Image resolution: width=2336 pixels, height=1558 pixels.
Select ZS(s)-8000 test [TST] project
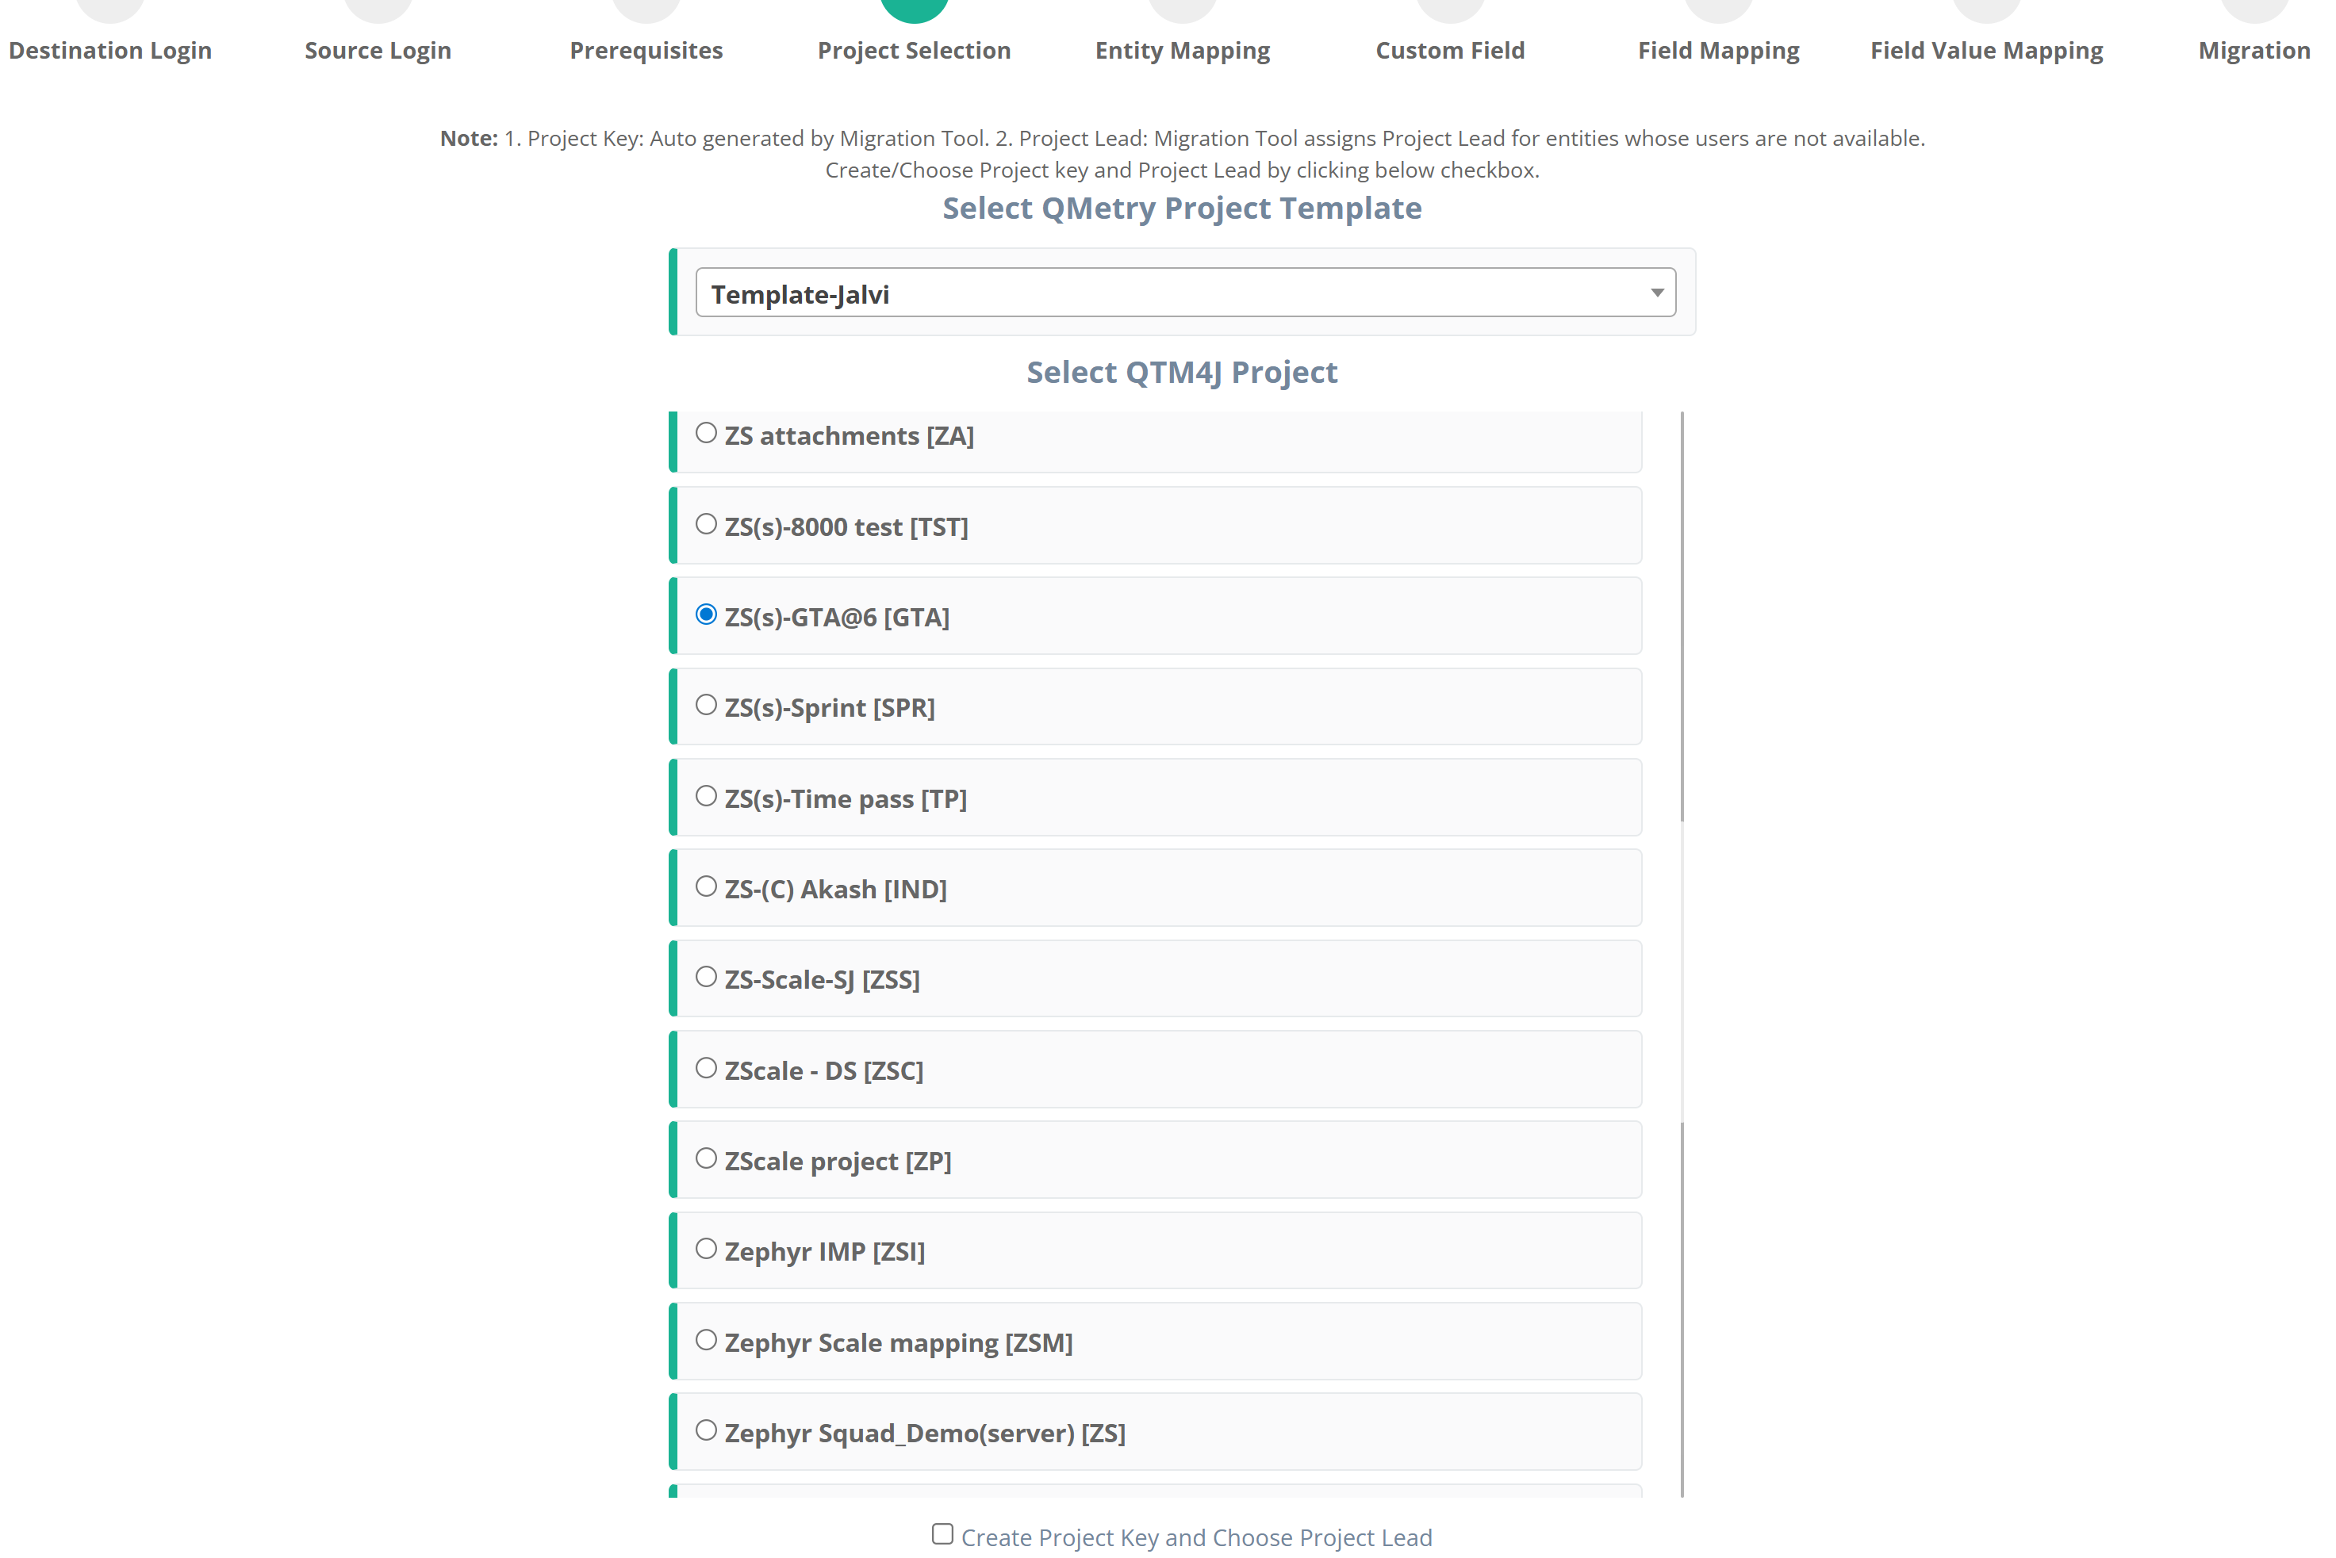coord(706,523)
